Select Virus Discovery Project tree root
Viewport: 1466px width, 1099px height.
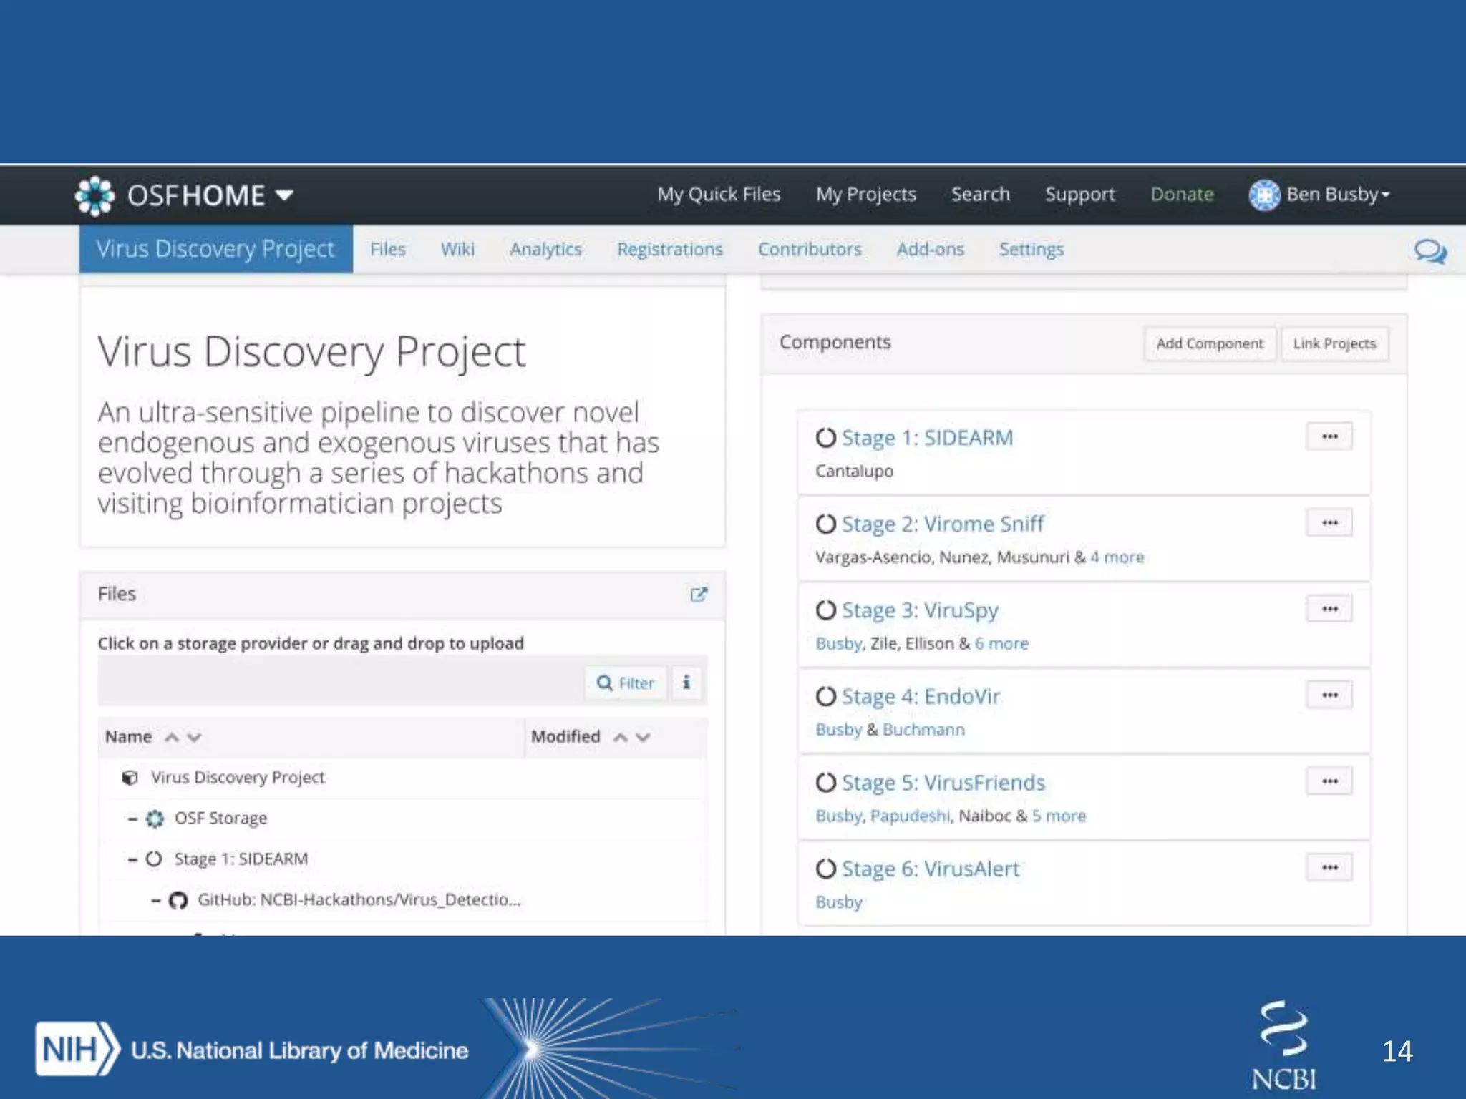(238, 778)
